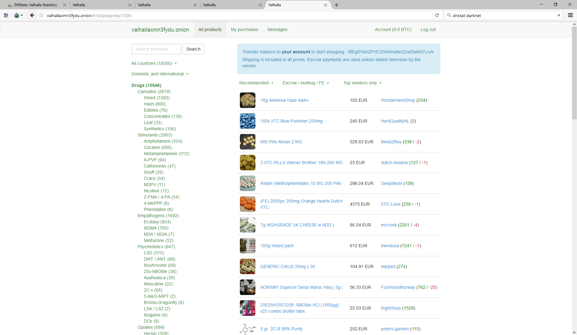Viewport: 577px width, 335px height.
Task: Open Opiates (889) category
Action: tap(151, 327)
